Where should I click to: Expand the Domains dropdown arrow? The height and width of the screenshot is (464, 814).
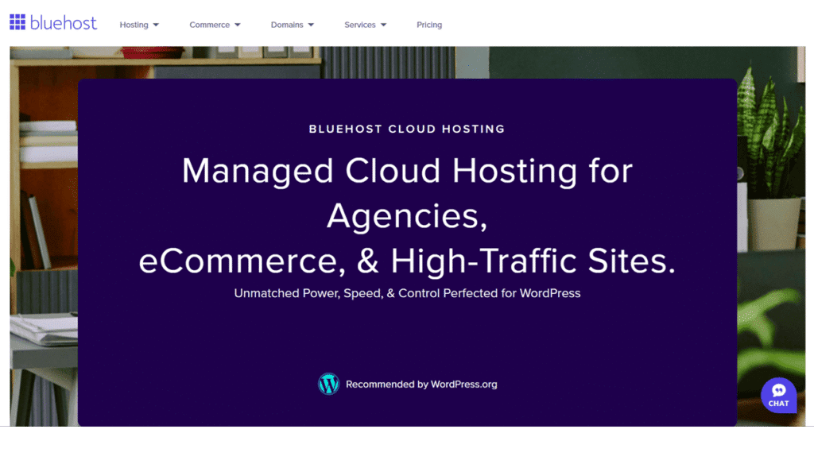[311, 25]
